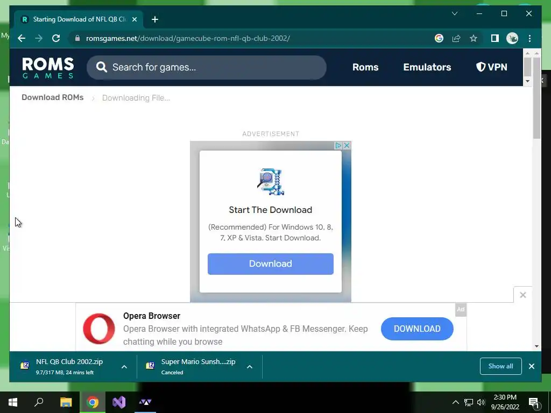
Task: View site security lock info
Action: coord(77,38)
